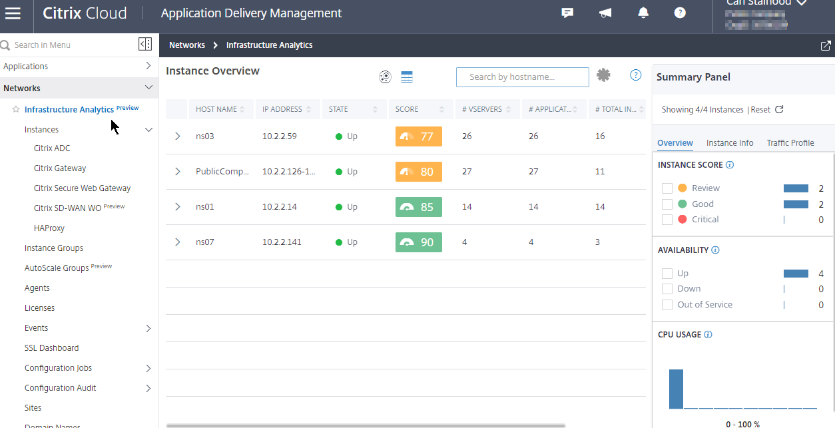Viewport: 835px width, 428px height.
Task: Open Instance Overview settings gear
Action: click(x=603, y=75)
